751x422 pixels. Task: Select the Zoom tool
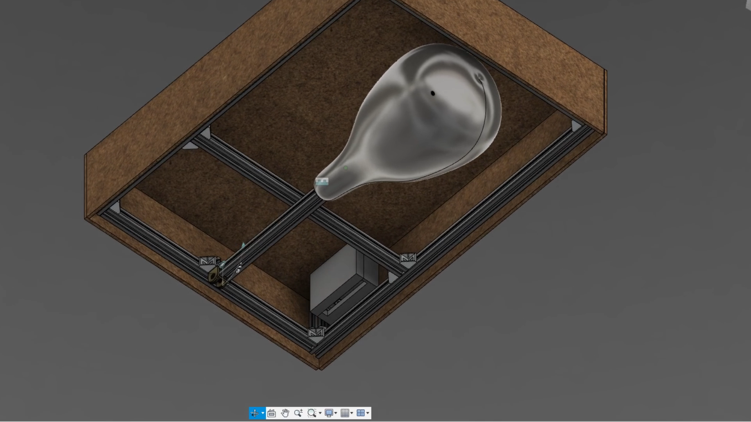coord(299,413)
